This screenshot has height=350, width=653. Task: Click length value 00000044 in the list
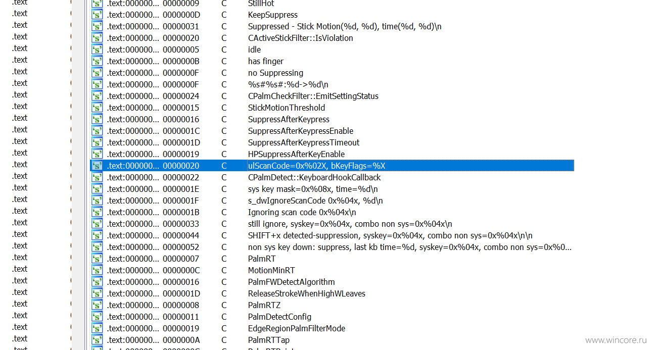tap(181, 235)
